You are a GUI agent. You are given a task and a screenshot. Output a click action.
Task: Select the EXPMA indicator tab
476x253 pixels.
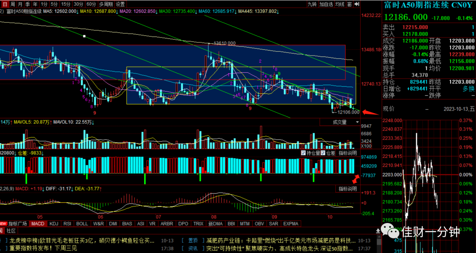[x=291, y=223]
